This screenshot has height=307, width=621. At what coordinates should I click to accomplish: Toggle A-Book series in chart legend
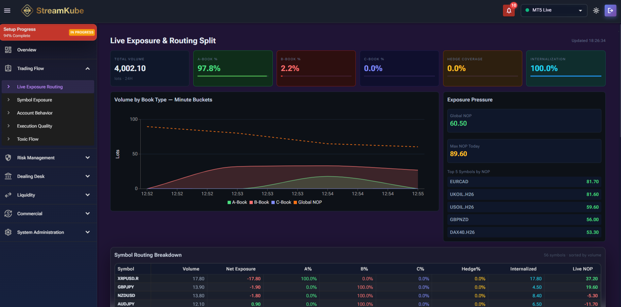pos(237,202)
